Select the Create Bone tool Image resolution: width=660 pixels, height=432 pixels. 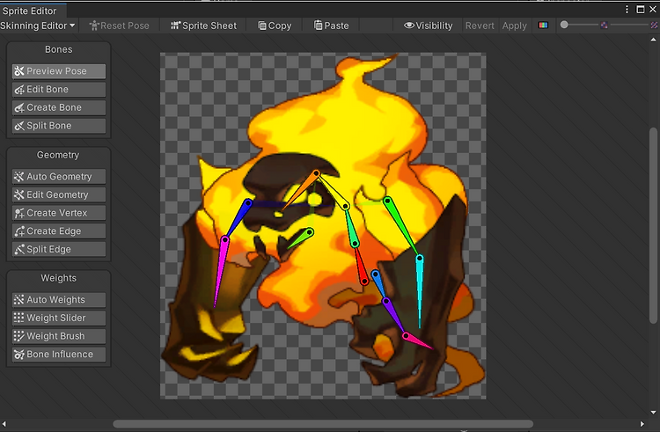[58, 107]
